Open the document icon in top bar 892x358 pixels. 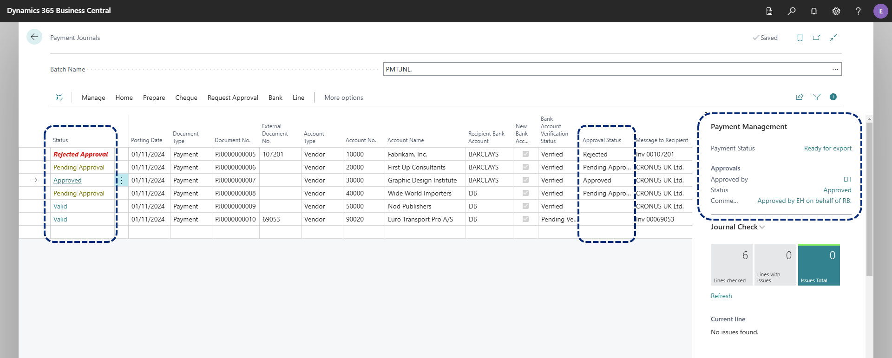769,11
